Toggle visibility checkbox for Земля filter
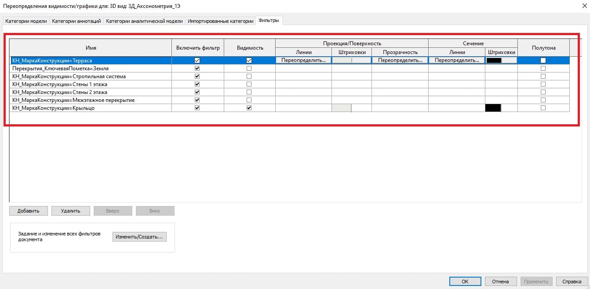The image size is (590, 289). point(249,69)
